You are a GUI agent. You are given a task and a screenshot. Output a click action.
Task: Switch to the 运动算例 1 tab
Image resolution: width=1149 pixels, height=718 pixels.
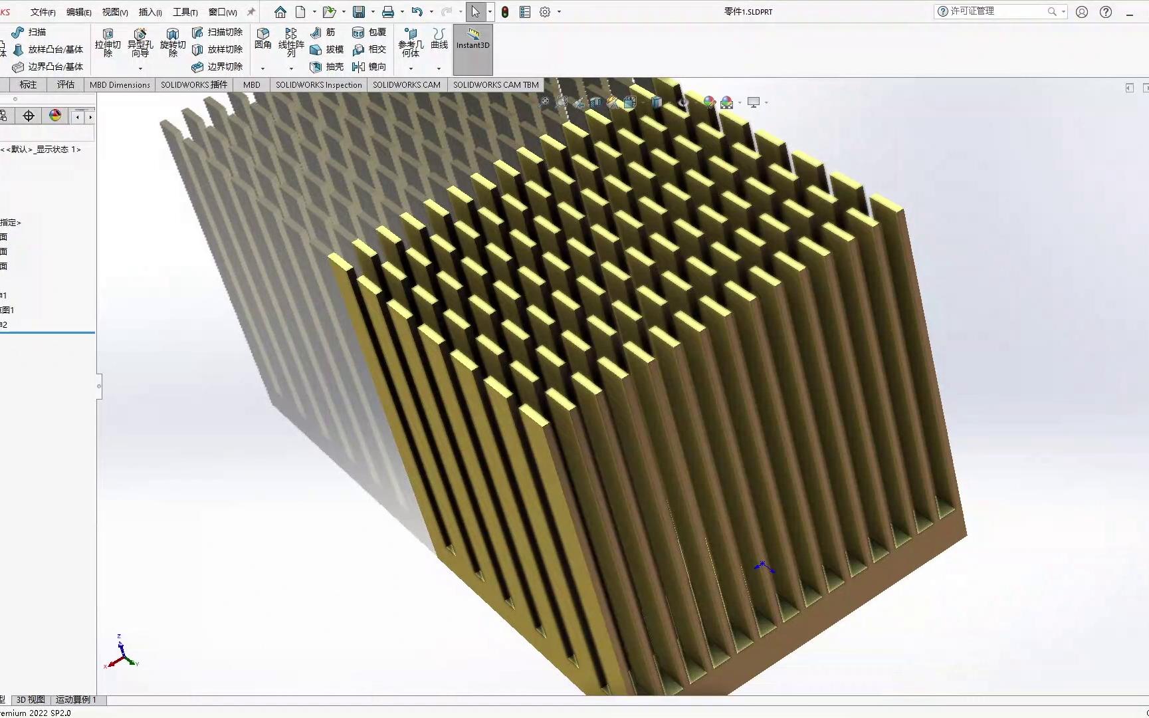coord(76,699)
